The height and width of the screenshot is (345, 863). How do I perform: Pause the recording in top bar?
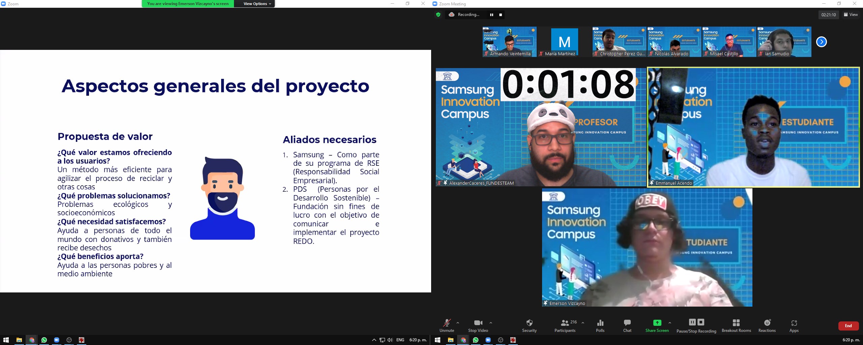[492, 15]
